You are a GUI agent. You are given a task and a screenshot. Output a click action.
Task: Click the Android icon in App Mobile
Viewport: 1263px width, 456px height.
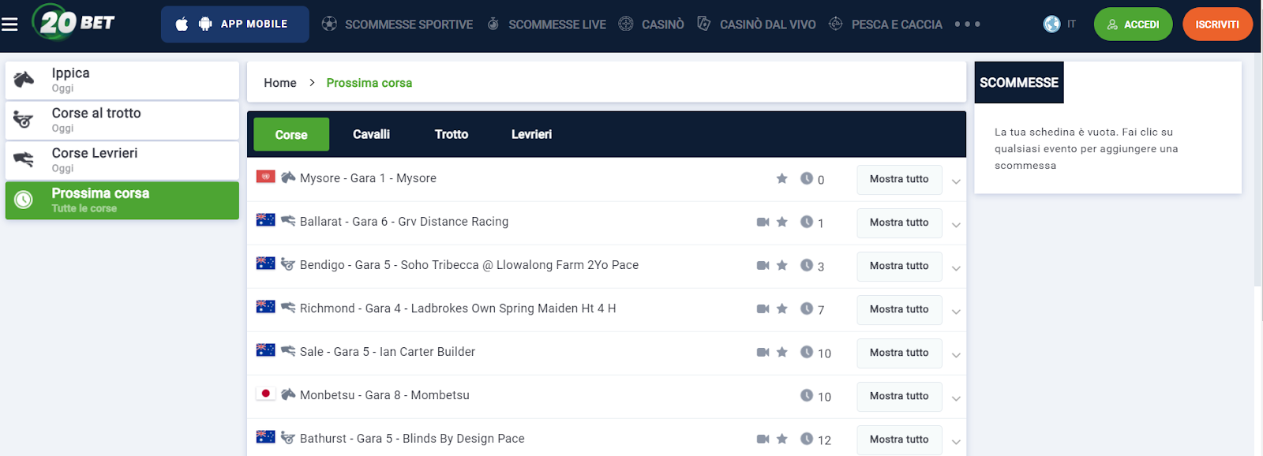click(205, 24)
